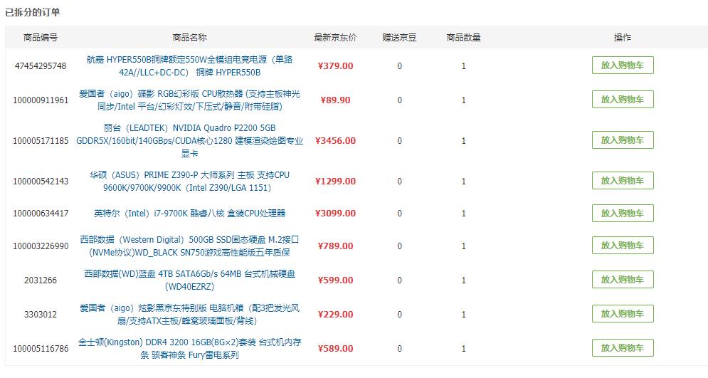Add 爱国者 碟影 RGB CPU cooler to cart
Image resolution: width=708 pixels, height=378 pixels.
[x=623, y=100]
